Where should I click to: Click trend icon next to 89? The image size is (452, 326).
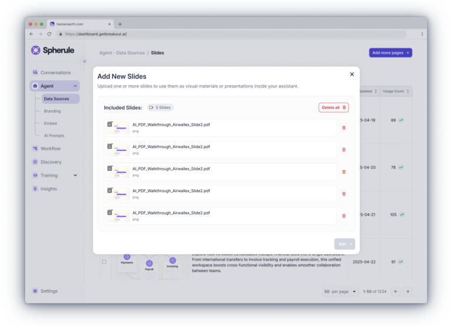coord(401,120)
